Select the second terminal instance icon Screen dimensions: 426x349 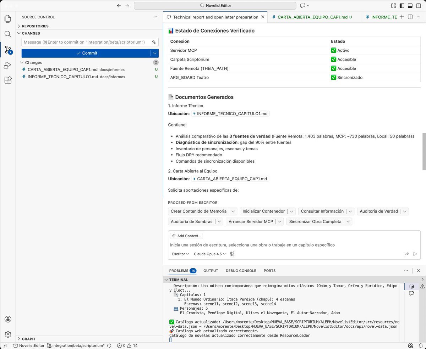click(411, 293)
